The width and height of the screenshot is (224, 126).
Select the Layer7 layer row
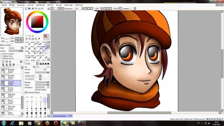[x=11, y=83]
